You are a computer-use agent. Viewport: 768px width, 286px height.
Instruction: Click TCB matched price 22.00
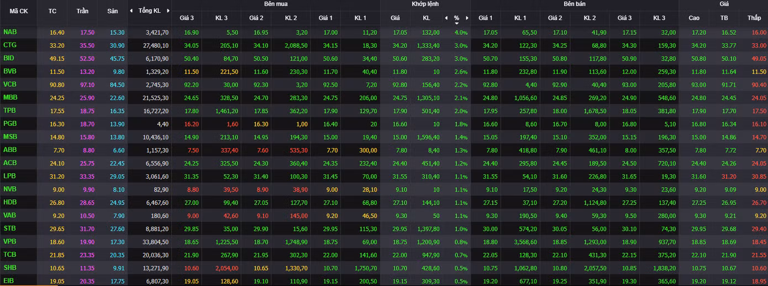(x=399, y=255)
